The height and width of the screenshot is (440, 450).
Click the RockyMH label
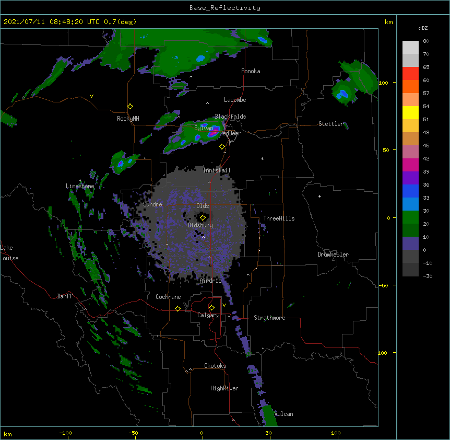(128, 119)
